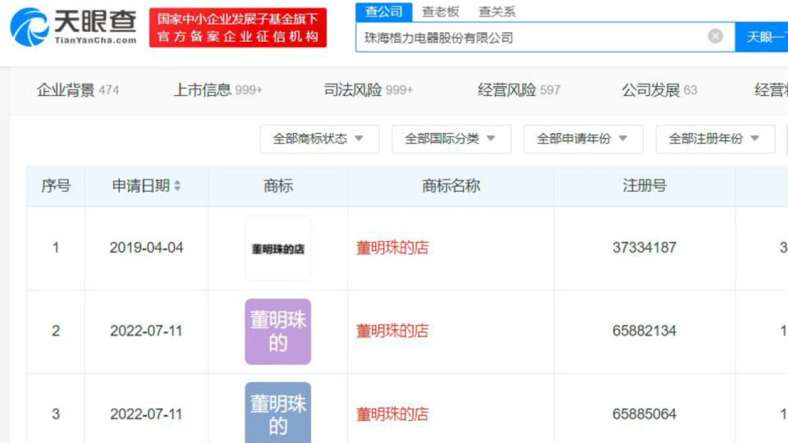Select registration number 37334187
788x443 pixels.
tap(645, 248)
